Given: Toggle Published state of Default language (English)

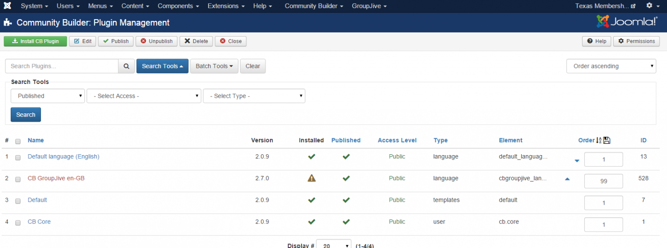Looking at the screenshot, I should [x=346, y=156].
